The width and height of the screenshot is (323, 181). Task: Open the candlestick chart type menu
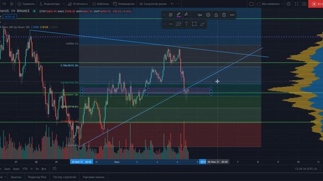(x=12, y=4)
